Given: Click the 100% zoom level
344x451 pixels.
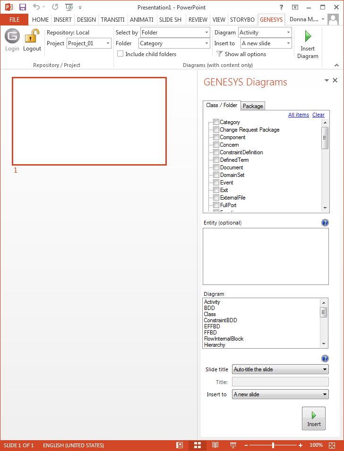Looking at the screenshot, I should coord(316,445).
